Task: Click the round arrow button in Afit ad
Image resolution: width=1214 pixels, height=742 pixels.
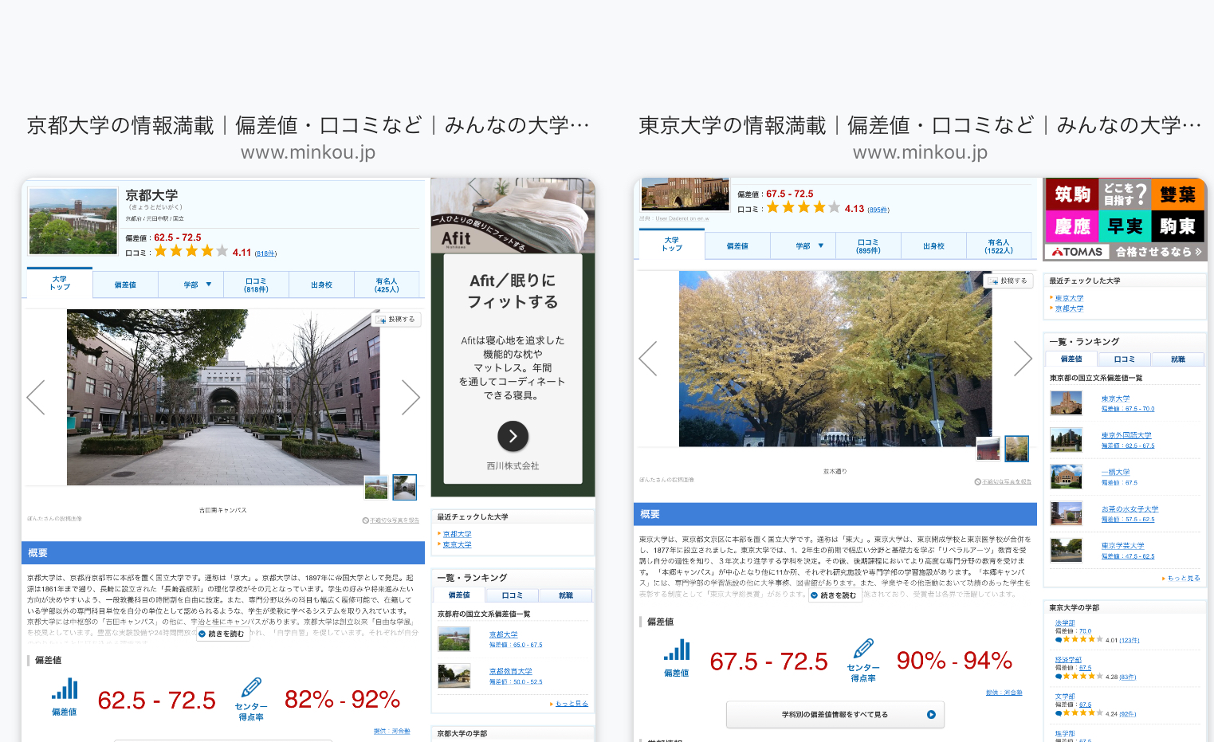Action: (x=513, y=436)
